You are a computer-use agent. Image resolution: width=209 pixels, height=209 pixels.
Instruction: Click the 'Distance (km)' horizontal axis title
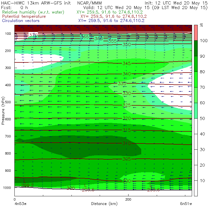click(x=104, y=204)
